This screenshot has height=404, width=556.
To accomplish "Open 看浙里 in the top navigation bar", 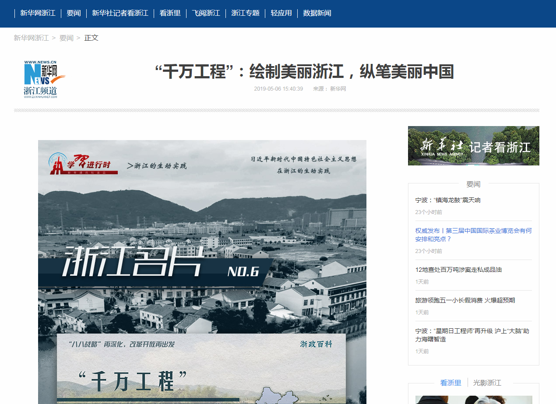I will coord(170,13).
